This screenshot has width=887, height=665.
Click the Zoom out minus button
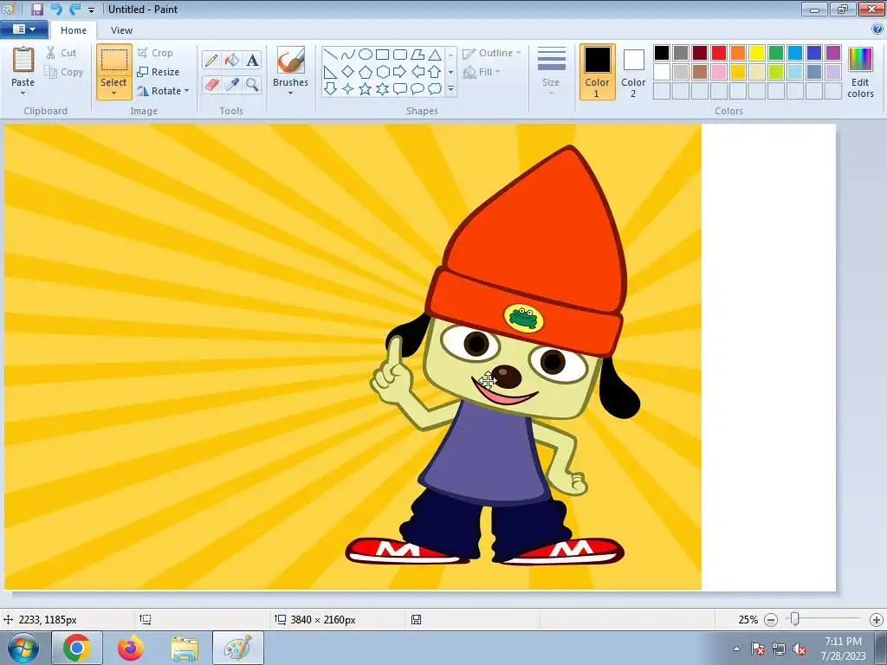tap(770, 620)
